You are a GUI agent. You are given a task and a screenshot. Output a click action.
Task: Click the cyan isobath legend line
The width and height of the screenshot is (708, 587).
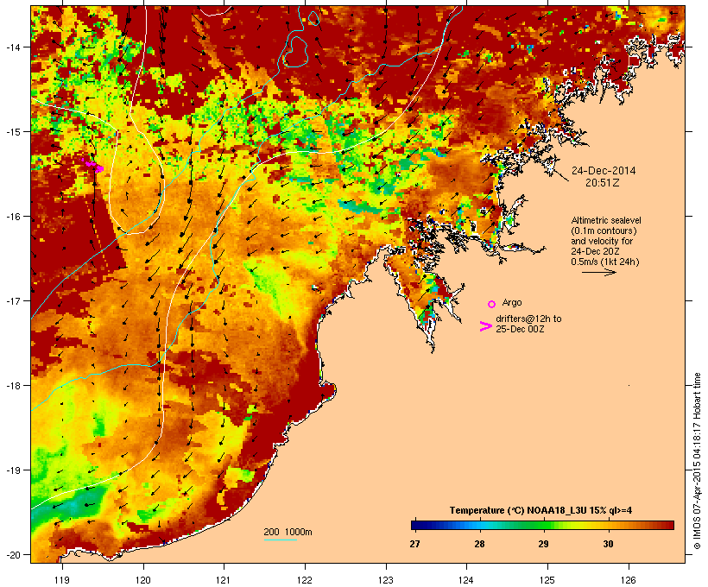tap(280, 540)
